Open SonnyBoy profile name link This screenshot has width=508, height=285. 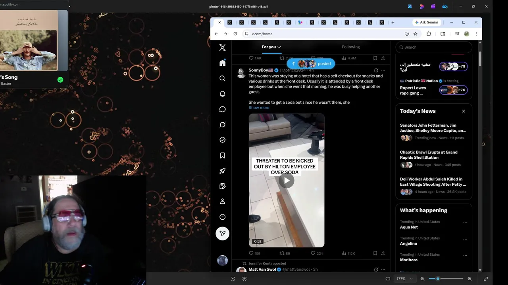click(x=261, y=70)
